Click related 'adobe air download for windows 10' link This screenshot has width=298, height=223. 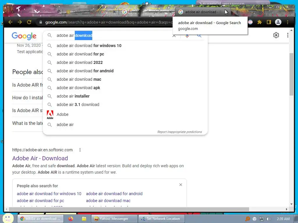tap(49, 194)
